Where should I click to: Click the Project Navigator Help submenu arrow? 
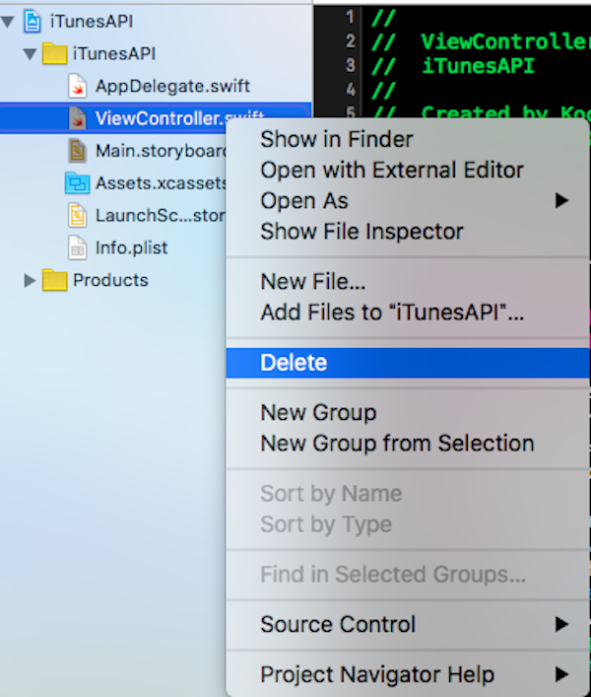[x=561, y=674]
